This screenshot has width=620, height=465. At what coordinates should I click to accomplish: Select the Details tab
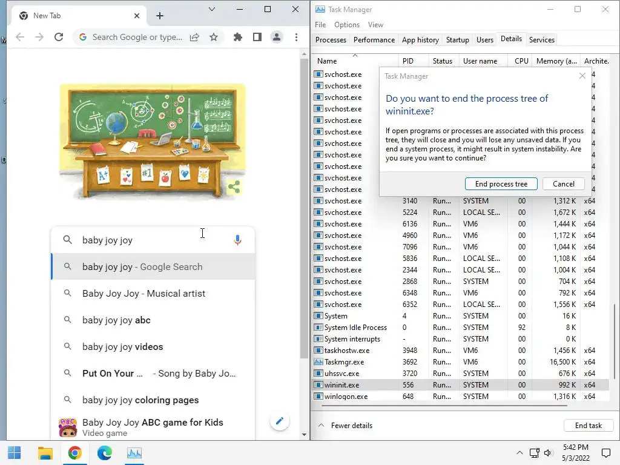click(511, 39)
